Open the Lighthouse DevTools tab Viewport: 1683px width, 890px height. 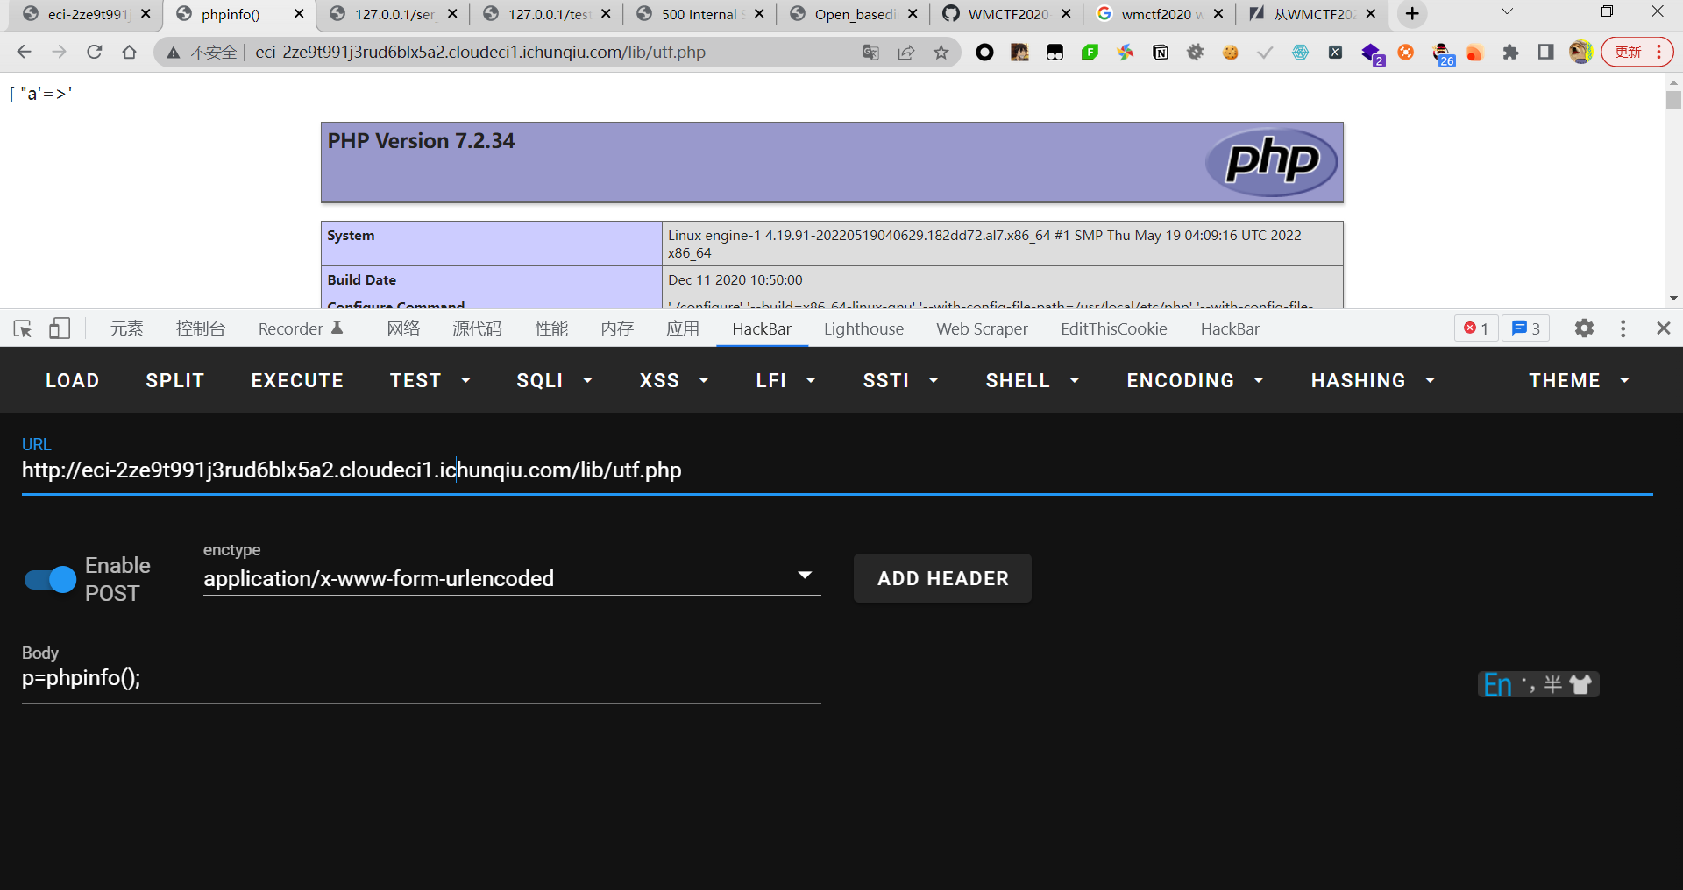[863, 328]
